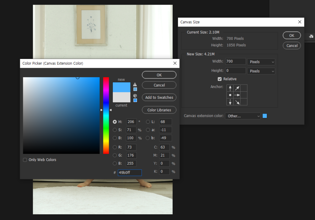Image resolution: width=315 pixels, height=220 pixels.
Task: Click the G value field showing 176
Action: [x=131, y=155]
